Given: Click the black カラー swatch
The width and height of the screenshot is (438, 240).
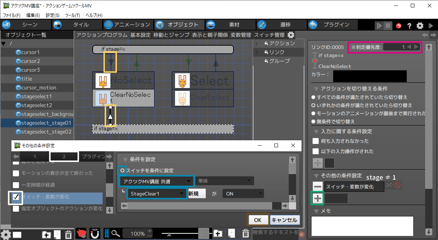Looking at the screenshot, I should pyautogui.click(x=370, y=76).
